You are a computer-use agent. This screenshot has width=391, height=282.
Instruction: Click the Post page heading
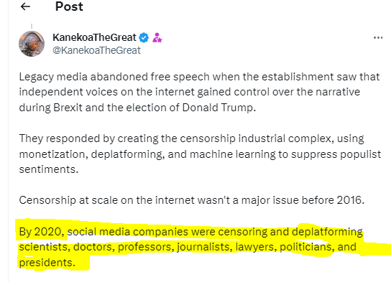click(x=69, y=6)
